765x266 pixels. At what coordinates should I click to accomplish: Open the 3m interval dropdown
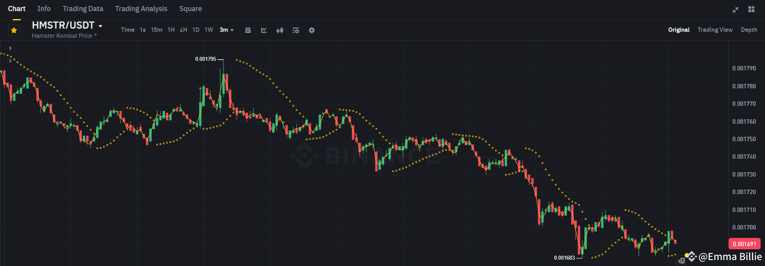coord(226,30)
